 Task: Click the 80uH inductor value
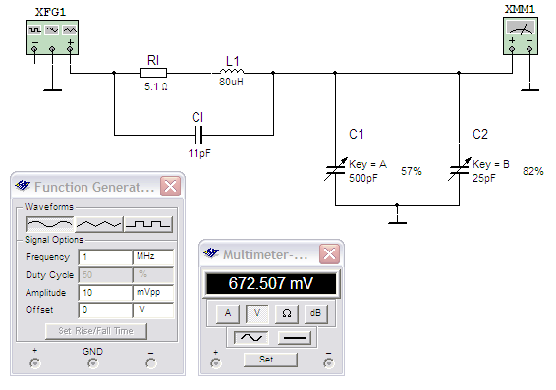[x=231, y=82]
